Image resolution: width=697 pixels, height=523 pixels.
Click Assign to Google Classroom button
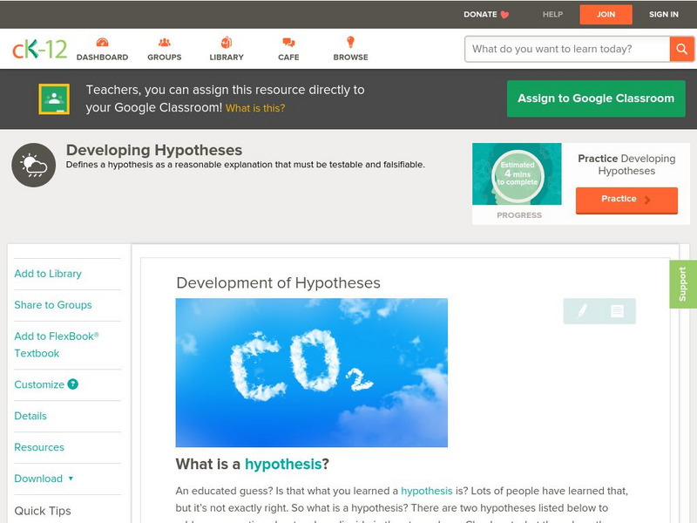click(x=596, y=98)
